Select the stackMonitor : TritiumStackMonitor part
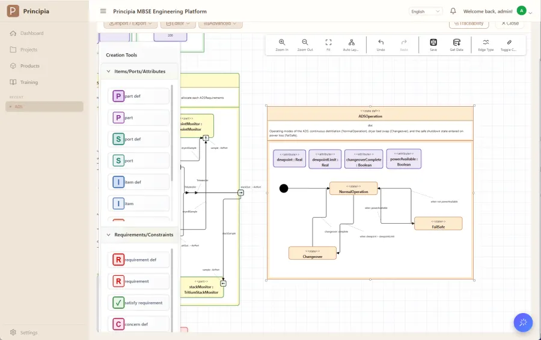 click(201, 287)
